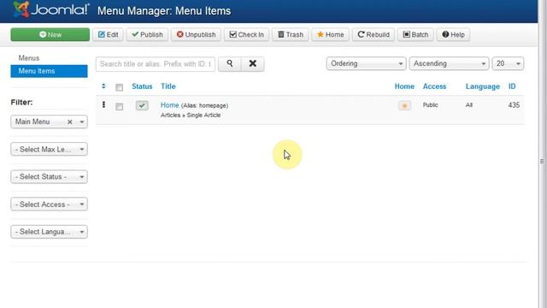Click the default star icon in Home row

pos(404,105)
